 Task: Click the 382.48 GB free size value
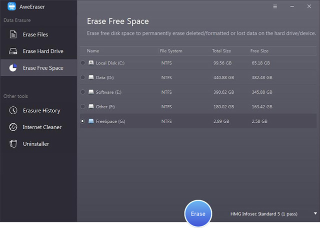point(262,77)
